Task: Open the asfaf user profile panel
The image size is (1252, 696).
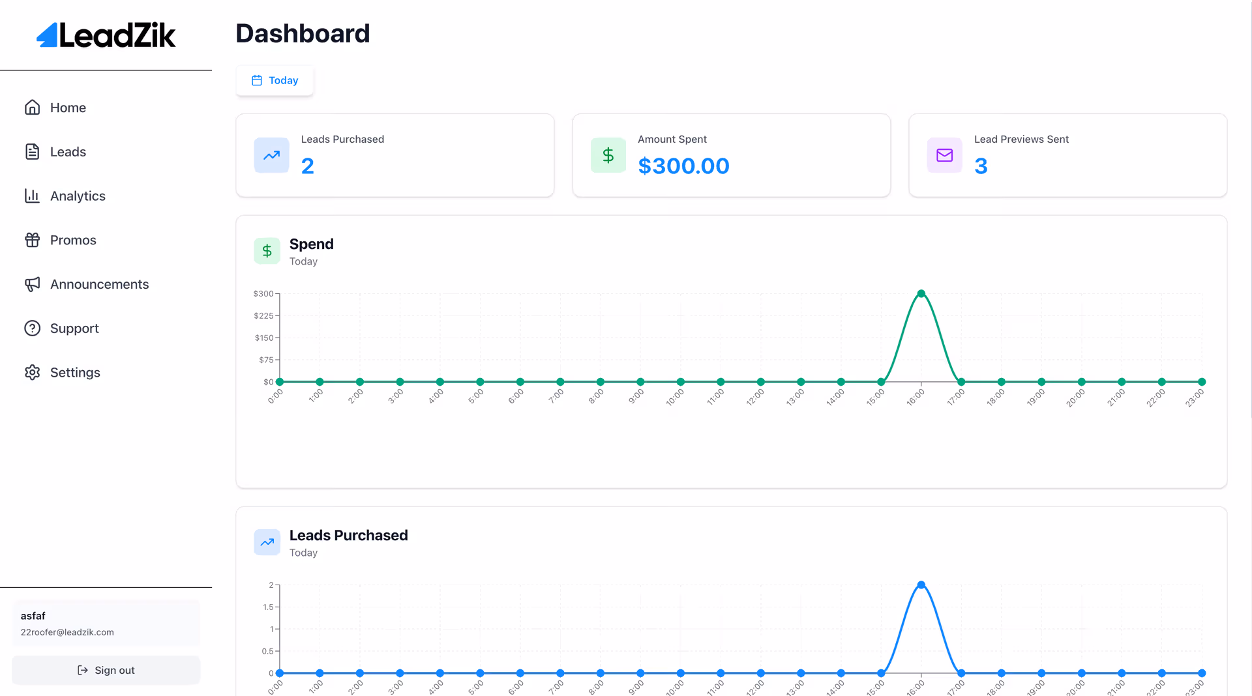Action: point(106,622)
